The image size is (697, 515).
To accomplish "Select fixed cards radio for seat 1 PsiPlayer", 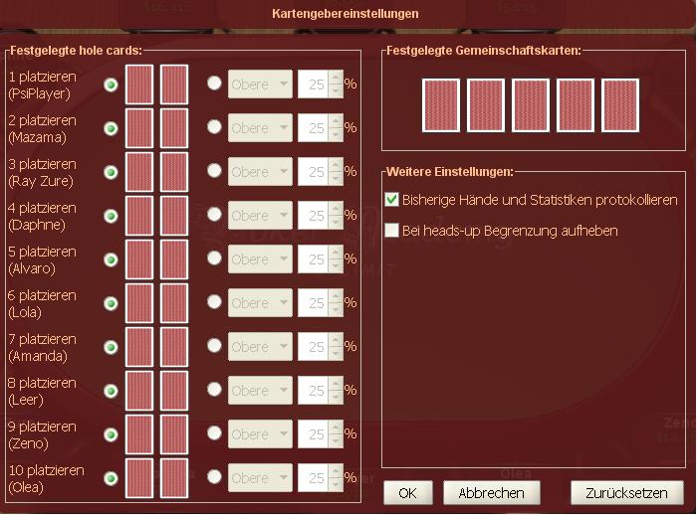I will (x=112, y=85).
